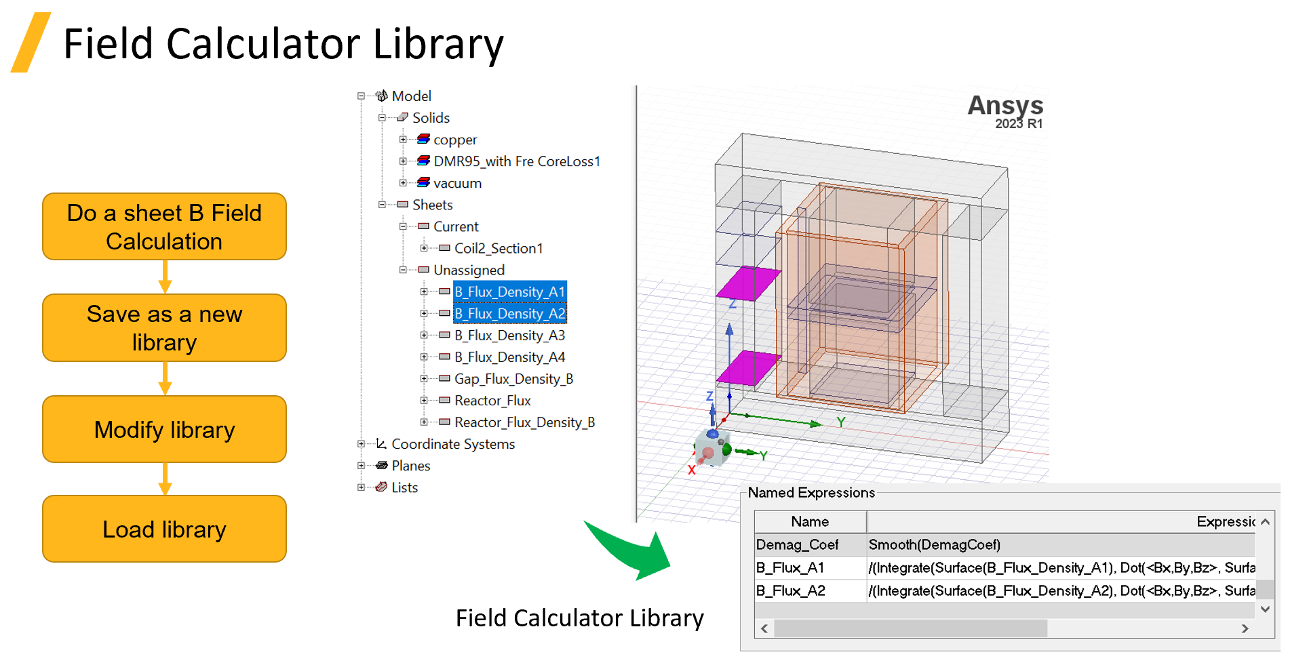Viewport: 1307px width, 667px height.
Task: Select the B_Flux_Density_A3 tree item
Action: [509, 335]
